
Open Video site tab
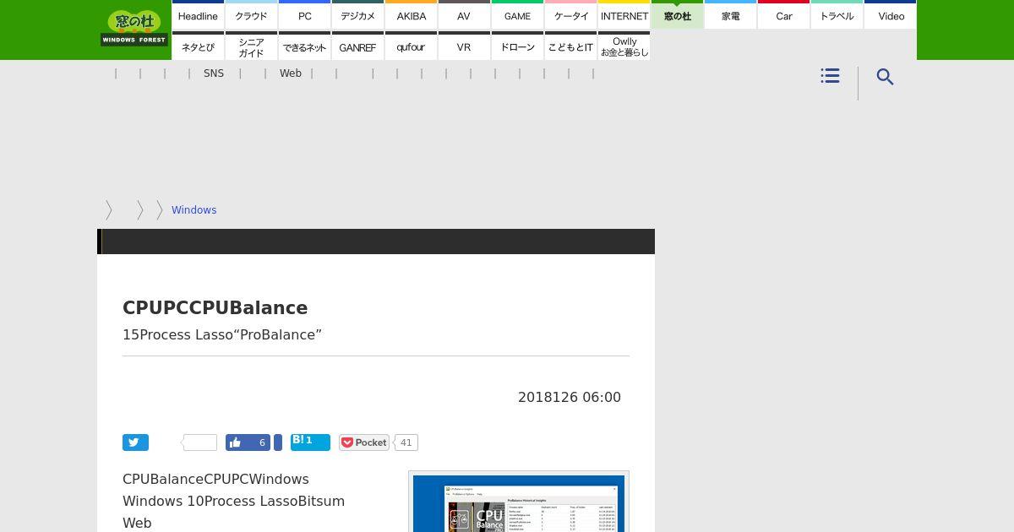pos(891,15)
